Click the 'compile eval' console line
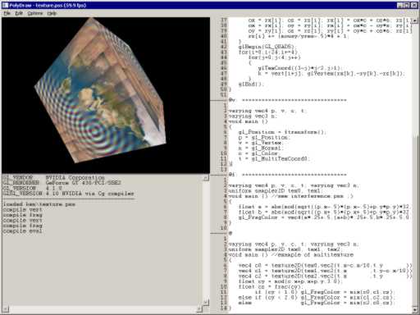Image resolution: width=420 pixels, height=315 pixels. [22, 231]
